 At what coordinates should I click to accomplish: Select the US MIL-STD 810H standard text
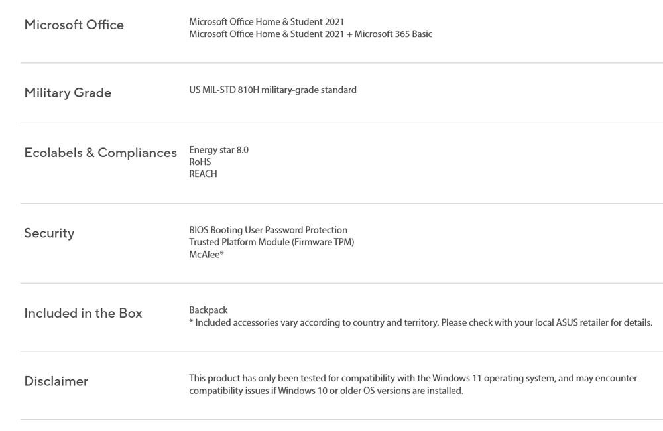(272, 90)
